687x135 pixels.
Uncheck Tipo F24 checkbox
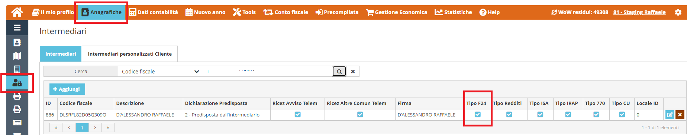478,115
